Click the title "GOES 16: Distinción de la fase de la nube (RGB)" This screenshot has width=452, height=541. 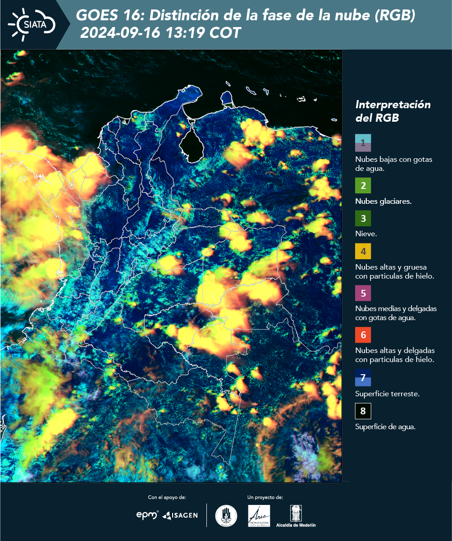pos(246,16)
